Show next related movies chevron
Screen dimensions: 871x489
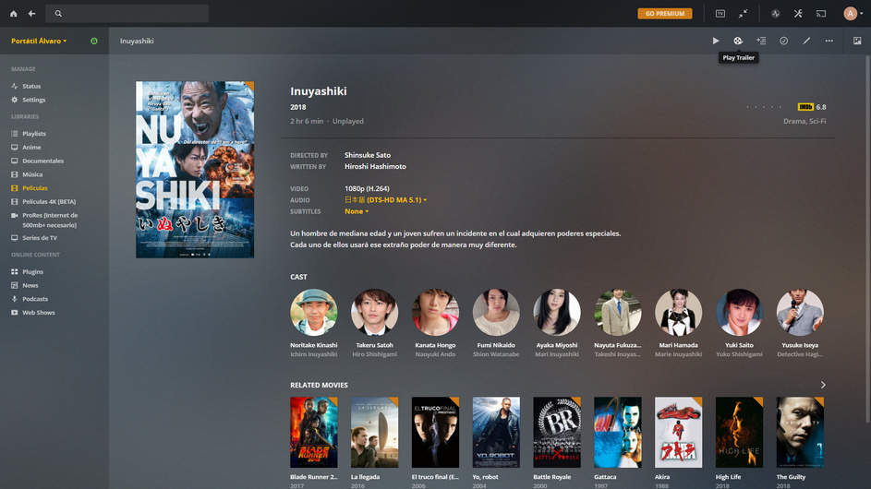(823, 385)
